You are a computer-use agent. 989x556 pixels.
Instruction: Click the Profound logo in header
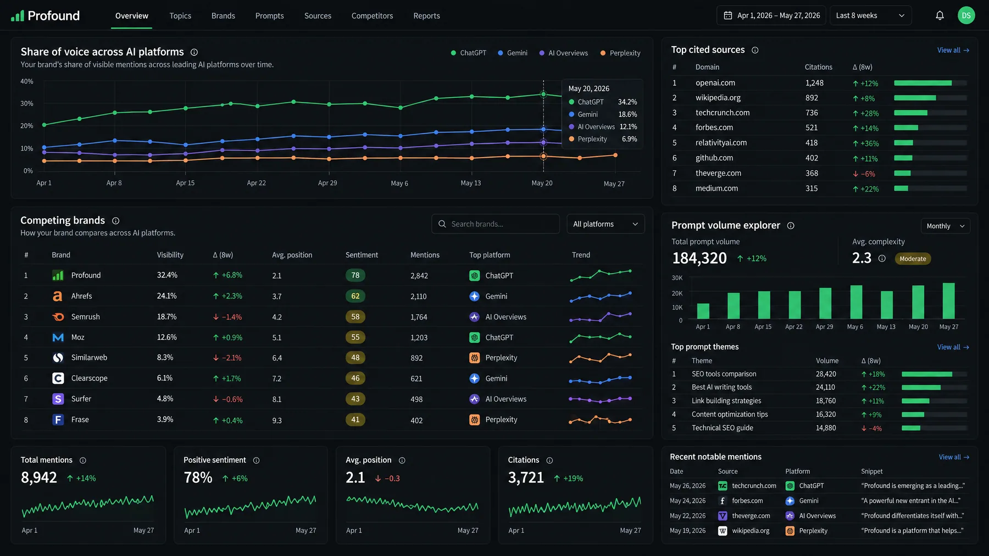[x=45, y=15]
